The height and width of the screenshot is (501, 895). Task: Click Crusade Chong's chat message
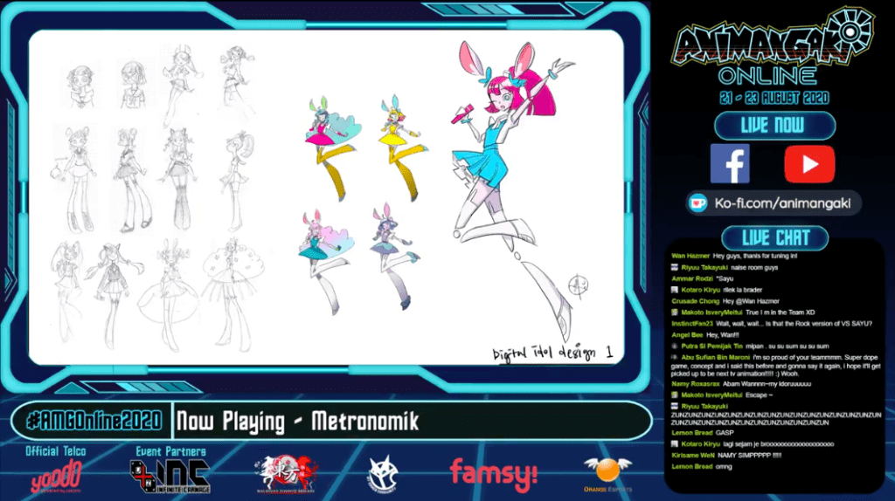pyautogui.click(x=725, y=301)
